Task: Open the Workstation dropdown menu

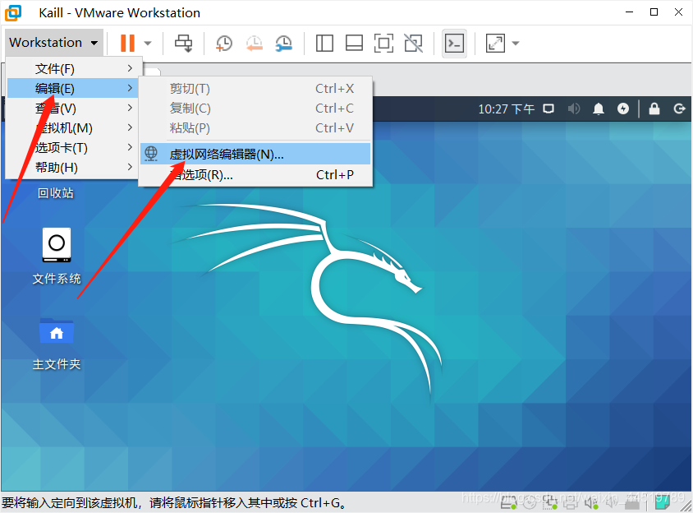Action: [54, 43]
